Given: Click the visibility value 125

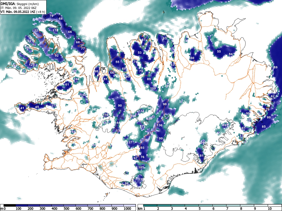Looking at the screenshot, I should [32, 65].
